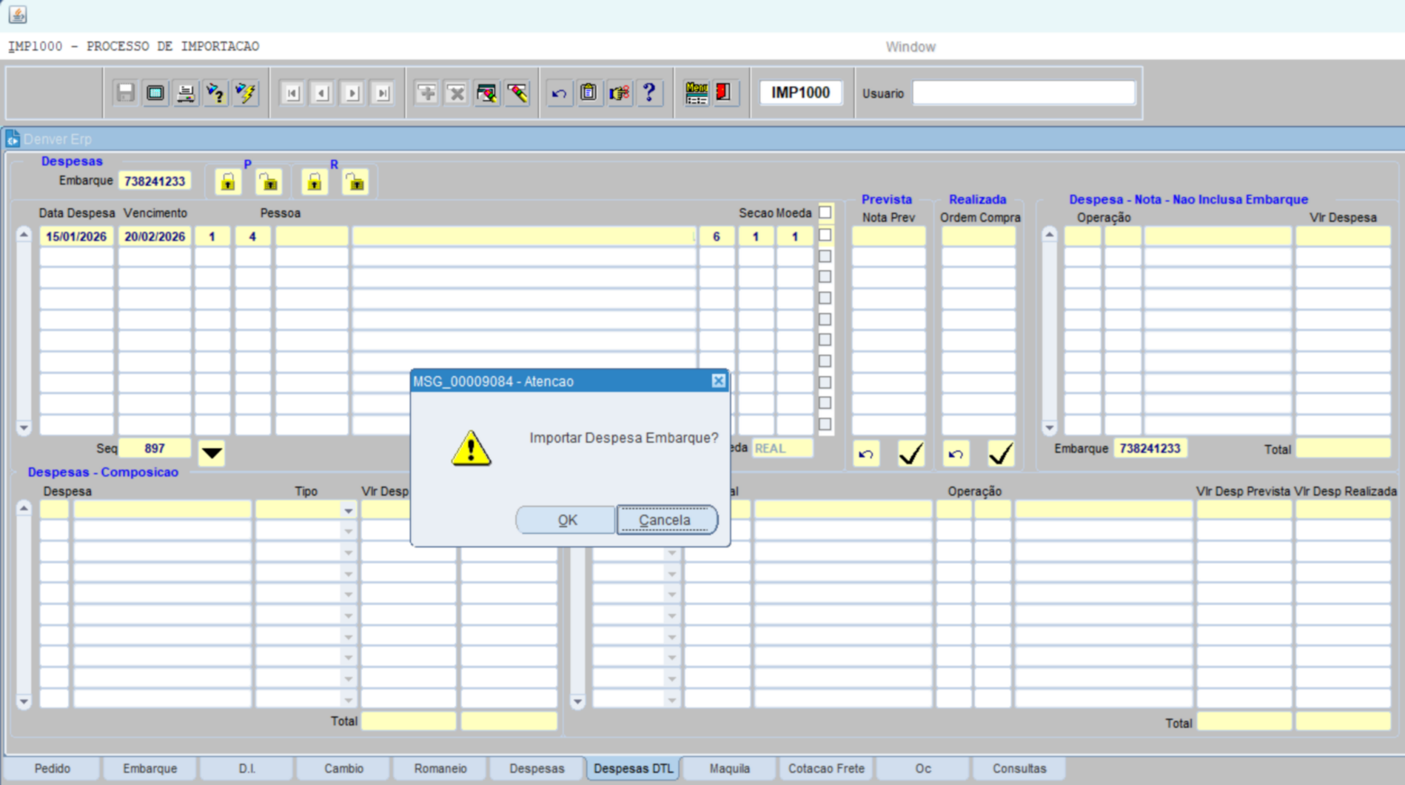Open the Cotacao Frete tab

click(826, 769)
